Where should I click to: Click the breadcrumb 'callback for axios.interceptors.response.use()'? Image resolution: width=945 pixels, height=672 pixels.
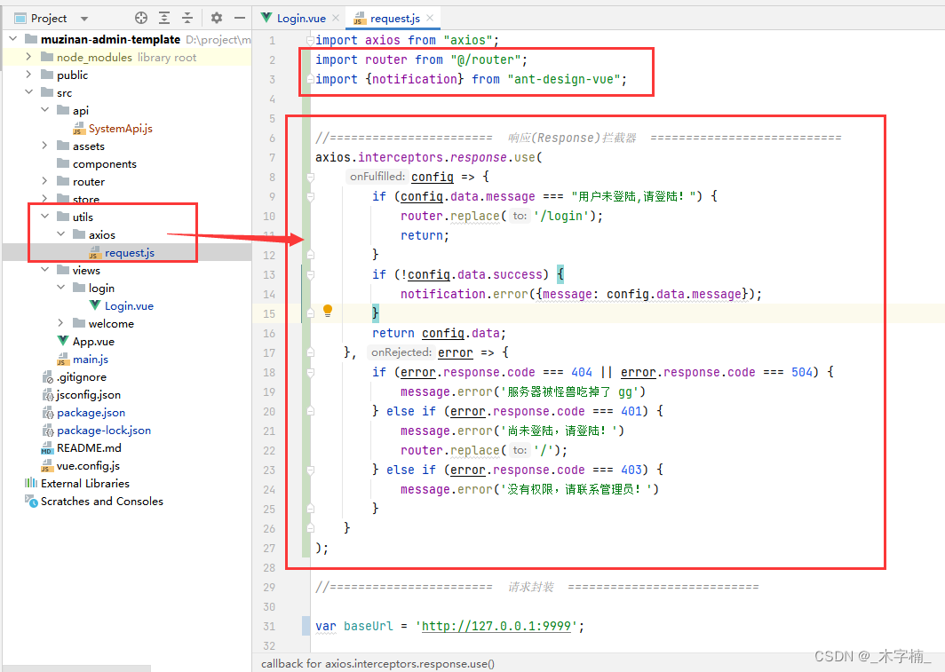tap(377, 664)
